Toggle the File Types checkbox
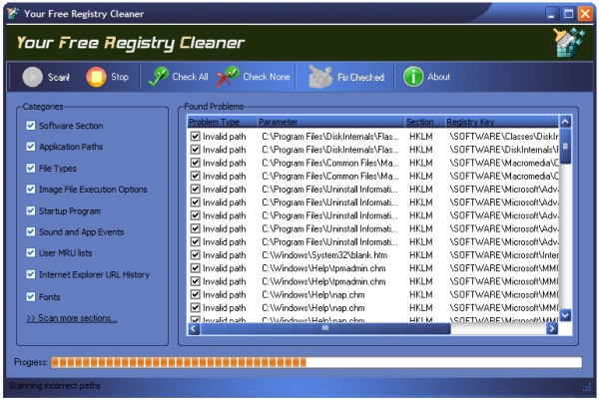Image resolution: width=599 pixels, height=401 pixels. (x=31, y=168)
